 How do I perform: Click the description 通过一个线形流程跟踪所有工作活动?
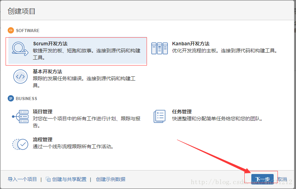[73, 146]
